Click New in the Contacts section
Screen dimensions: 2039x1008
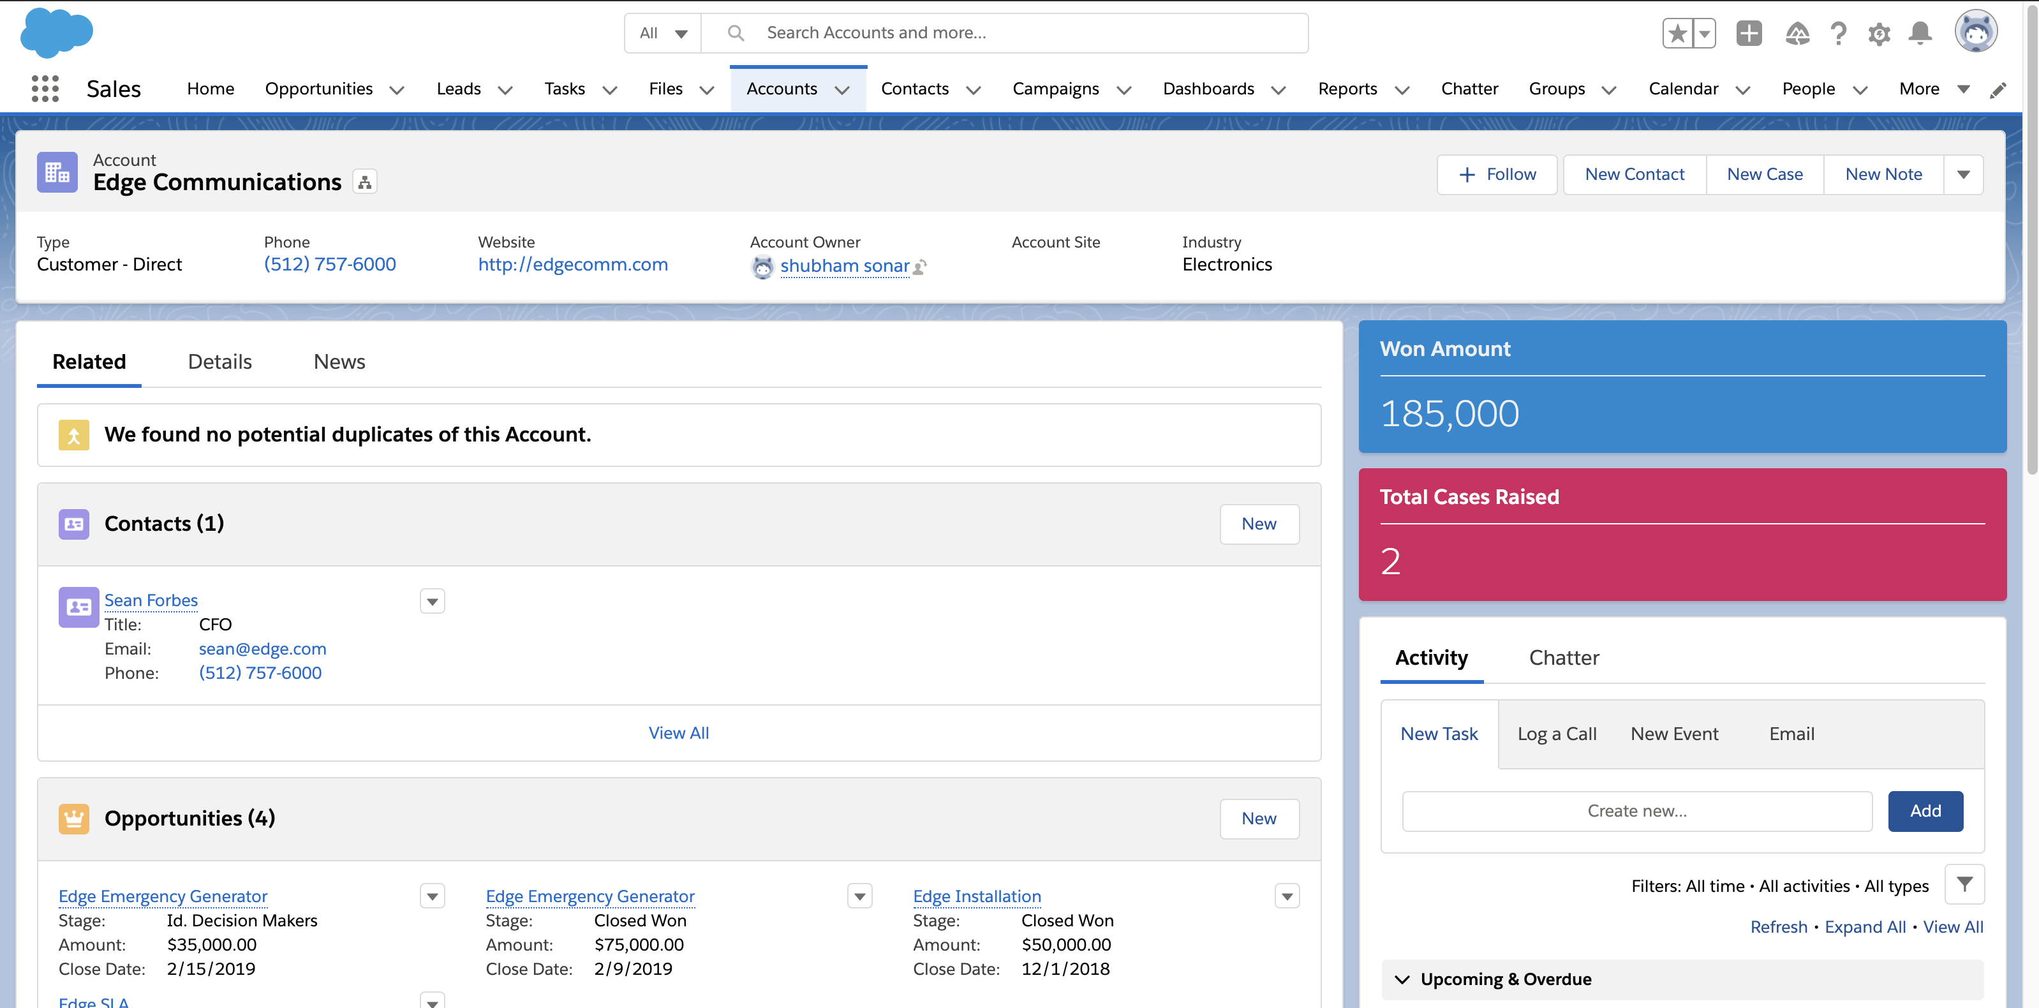[x=1259, y=524]
